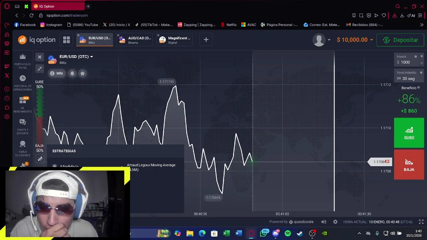
Task: Open Portafolio Total in the sidebar
Action: coord(23,62)
